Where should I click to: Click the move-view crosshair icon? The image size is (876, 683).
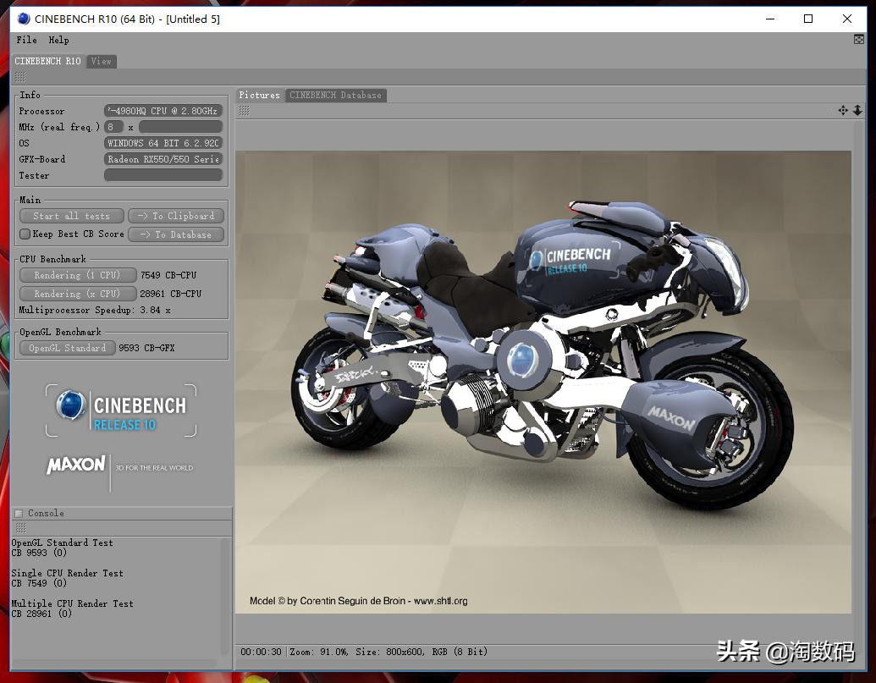(843, 111)
